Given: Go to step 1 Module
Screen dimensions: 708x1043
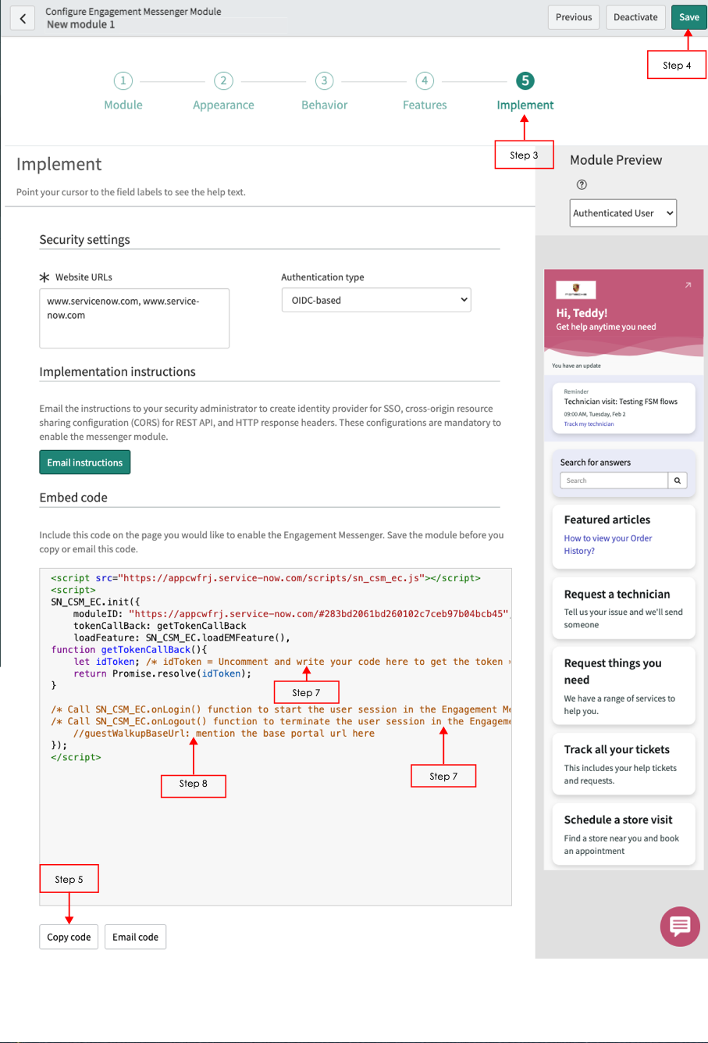Looking at the screenshot, I should 123,91.
